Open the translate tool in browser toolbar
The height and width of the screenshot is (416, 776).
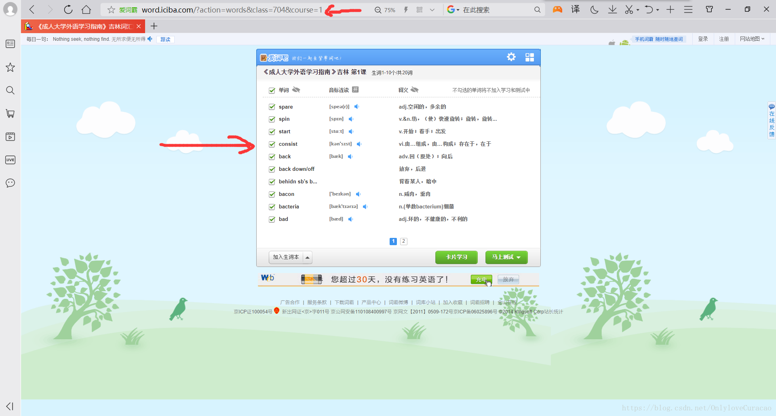point(576,9)
